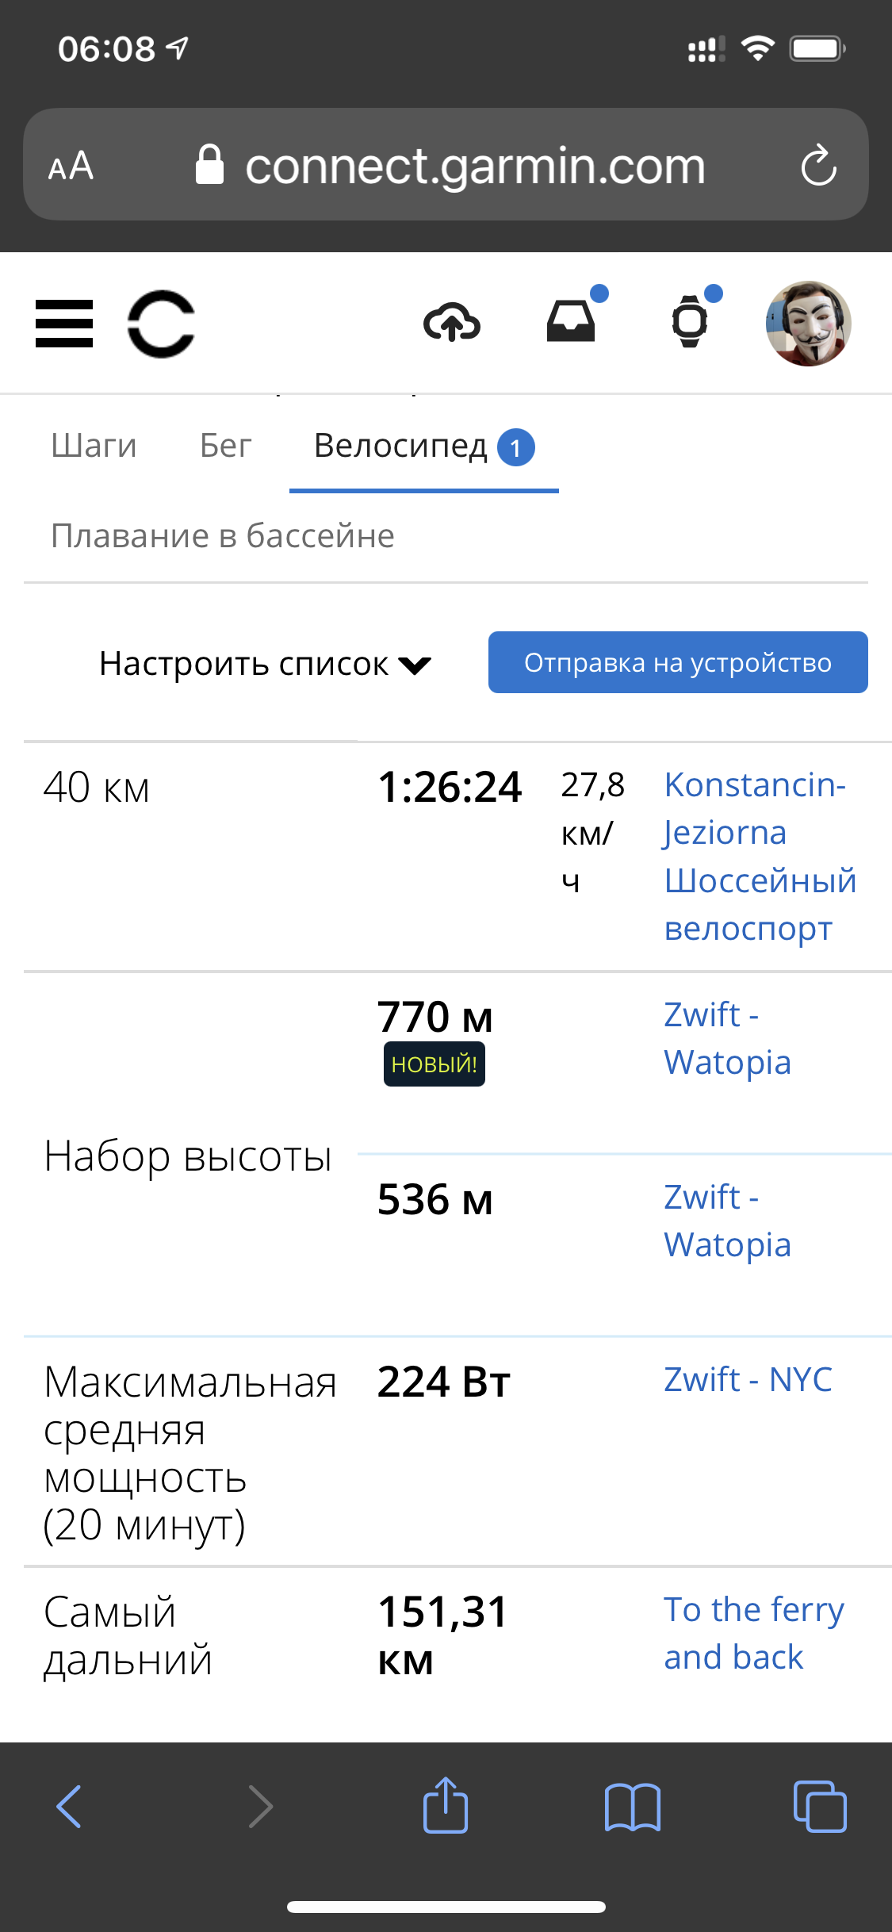Switch to the Шаги tab
Image resolution: width=892 pixels, height=1932 pixels.
[x=94, y=446]
